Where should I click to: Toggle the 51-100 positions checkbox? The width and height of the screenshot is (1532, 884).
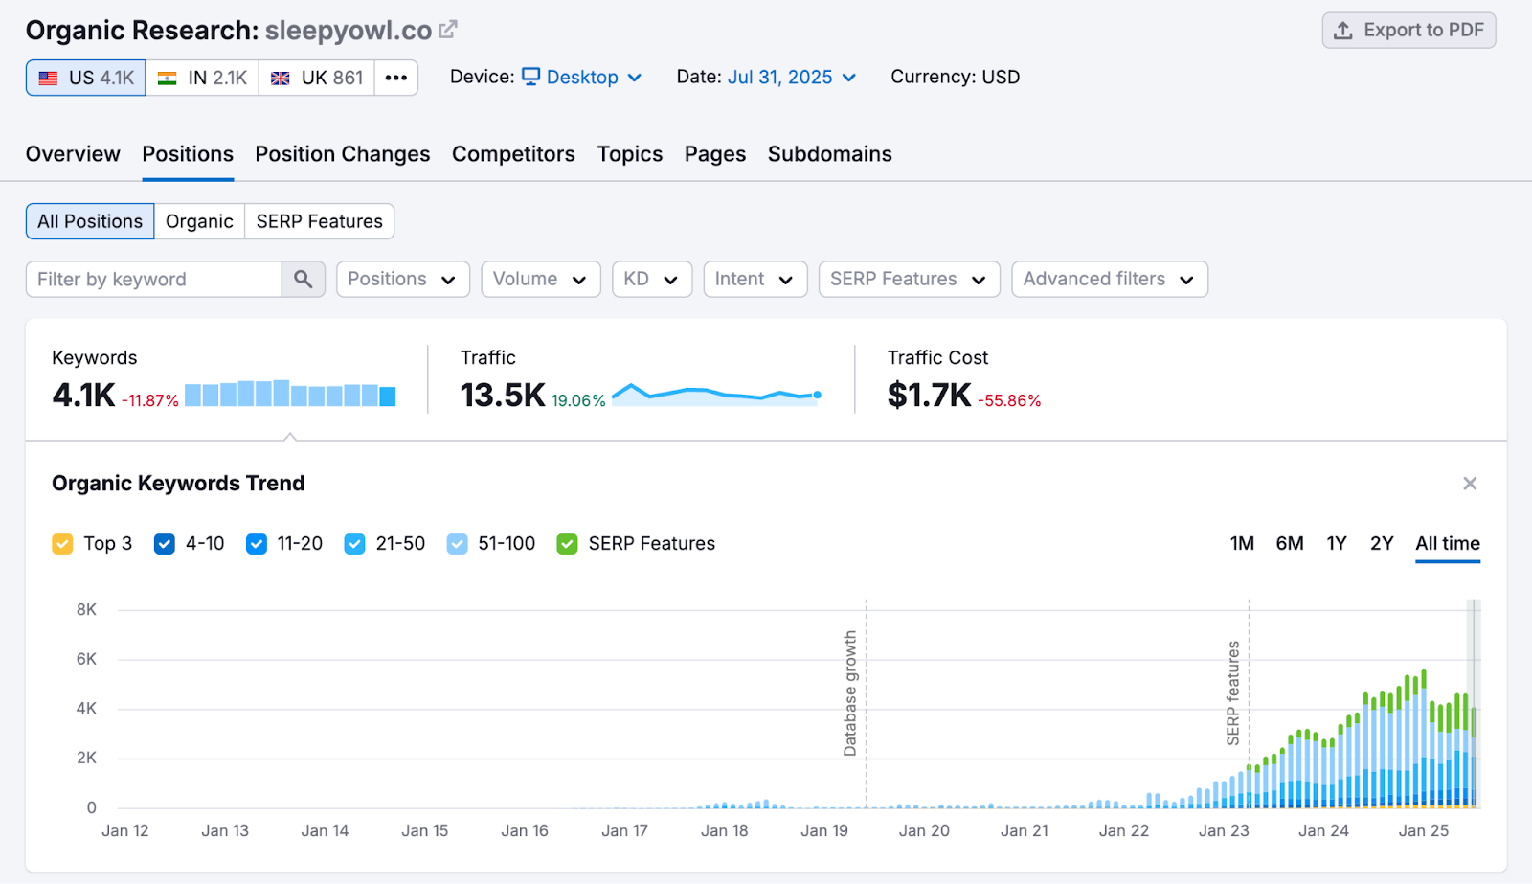[458, 544]
